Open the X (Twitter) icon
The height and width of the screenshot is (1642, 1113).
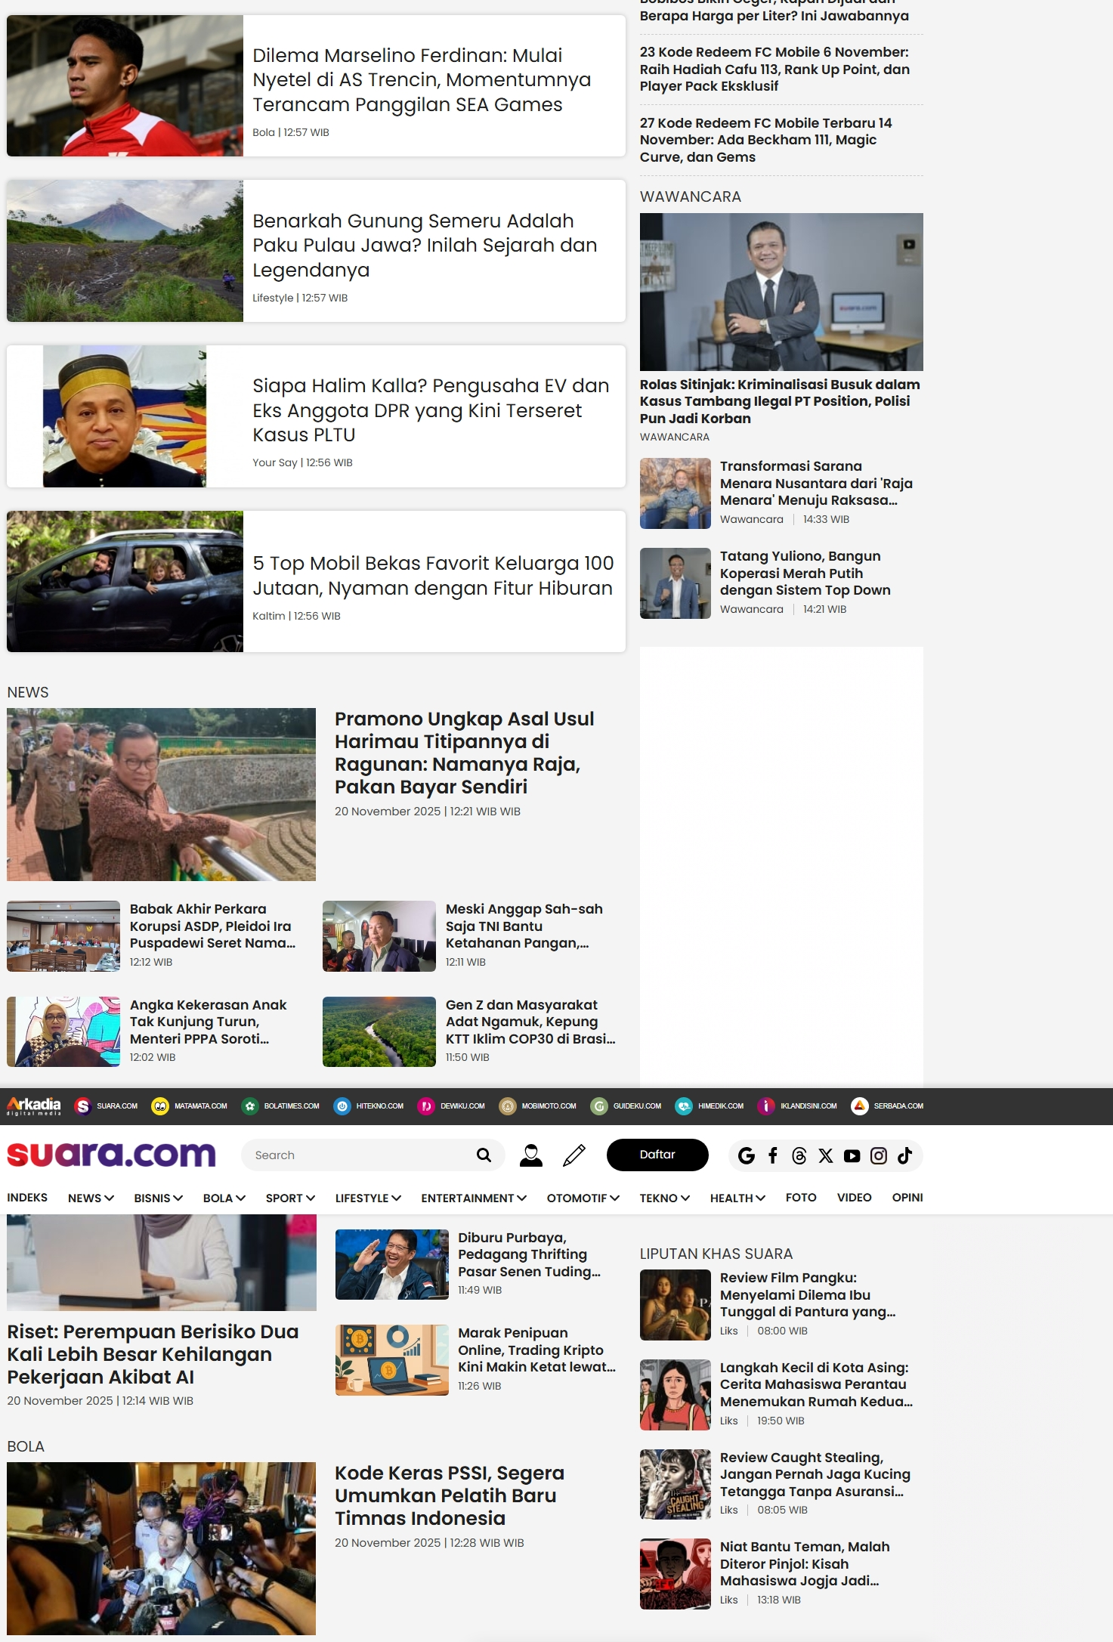pos(826,1155)
